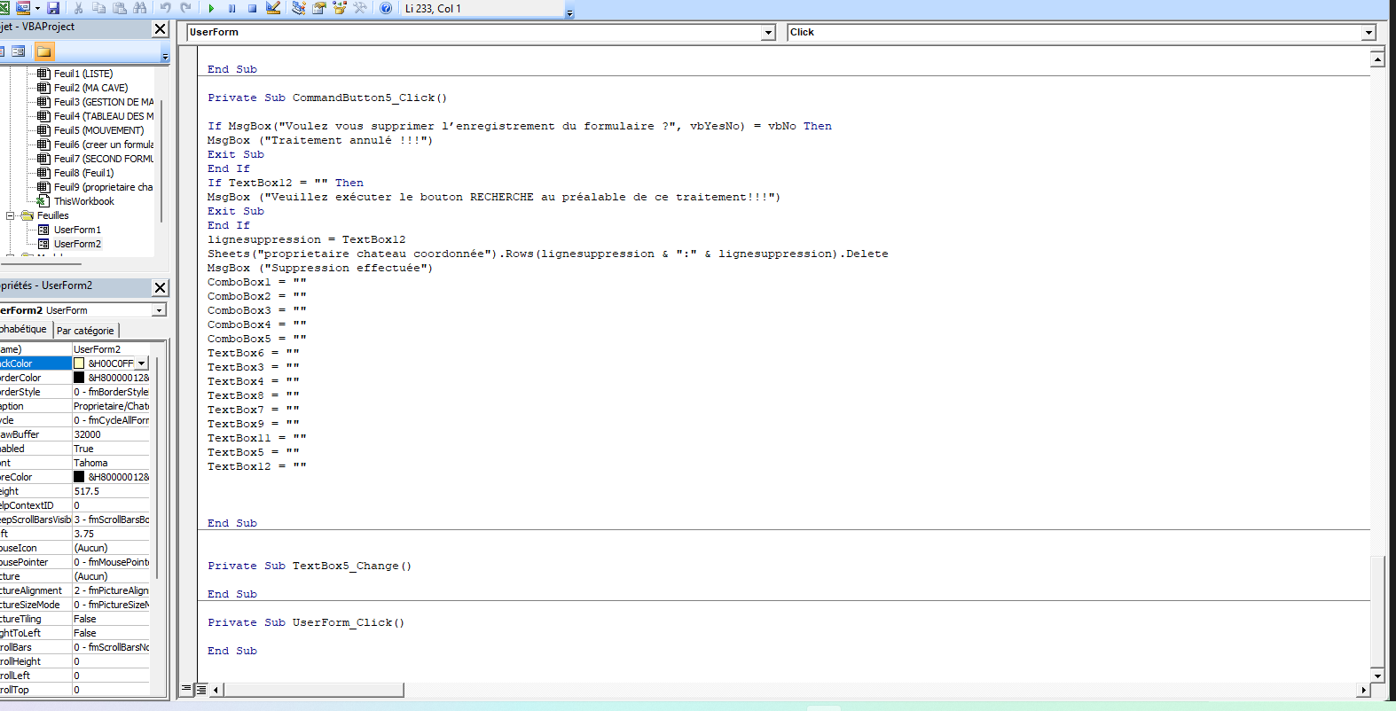The width and height of the screenshot is (1396, 711).
Task: Toggle Design Mode icon in toolbar
Action: click(273, 8)
